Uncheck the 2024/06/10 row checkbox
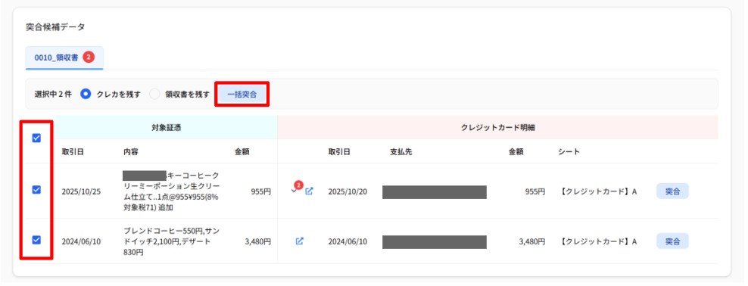This screenshot has width=748, height=286. click(x=36, y=240)
